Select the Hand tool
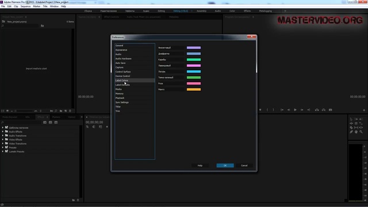 (356, 132)
